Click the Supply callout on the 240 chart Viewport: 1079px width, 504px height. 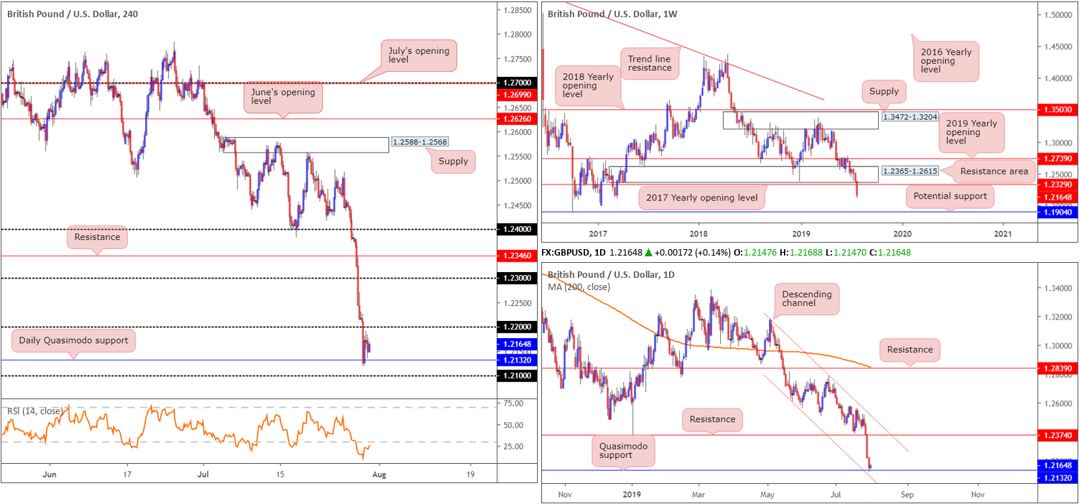(453, 162)
